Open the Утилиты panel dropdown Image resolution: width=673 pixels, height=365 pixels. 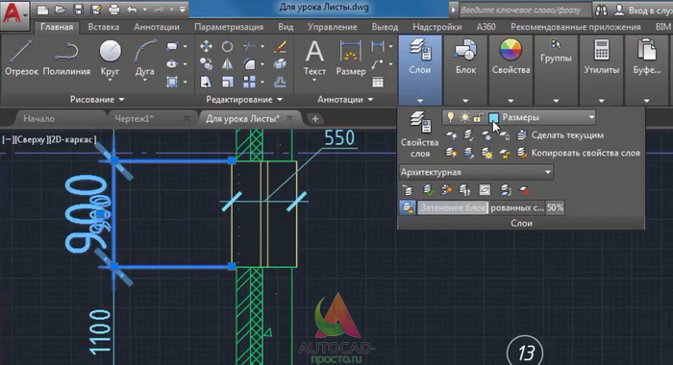601,100
